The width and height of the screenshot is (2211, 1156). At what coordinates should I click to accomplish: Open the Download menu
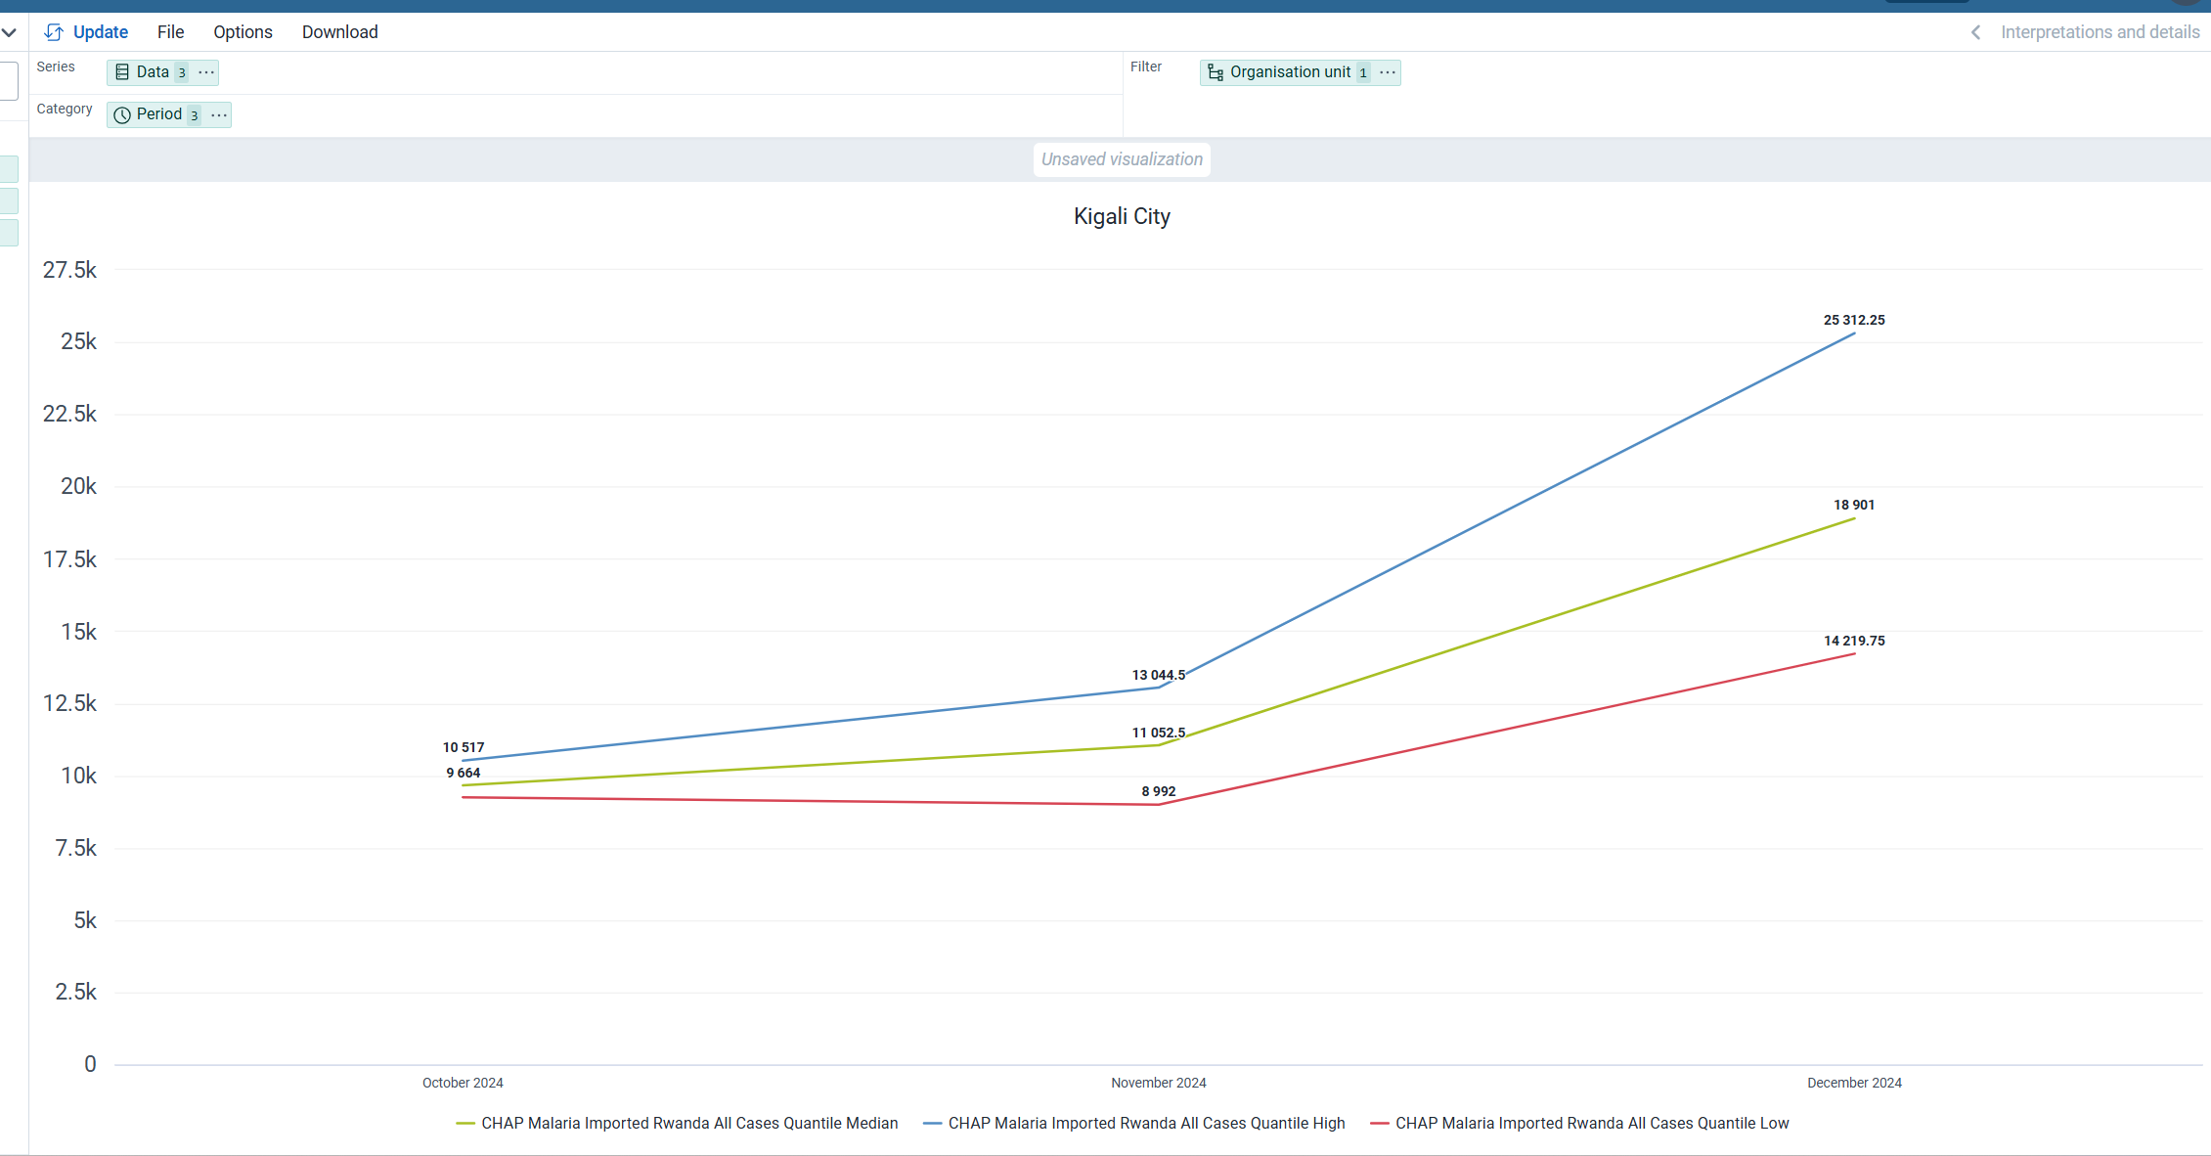coord(339,32)
